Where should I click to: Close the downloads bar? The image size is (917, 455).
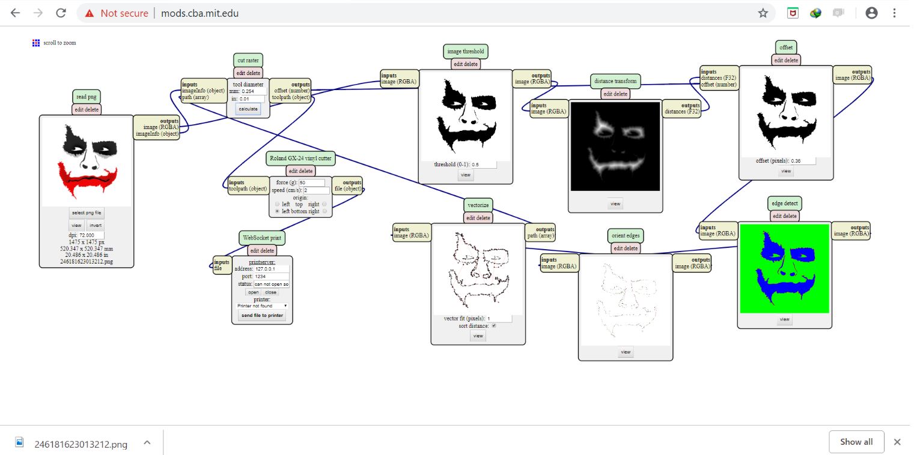coord(897,442)
